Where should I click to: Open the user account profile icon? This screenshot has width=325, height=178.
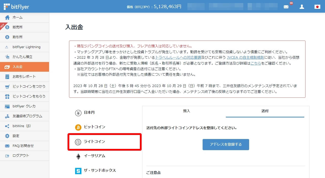click(x=302, y=7)
